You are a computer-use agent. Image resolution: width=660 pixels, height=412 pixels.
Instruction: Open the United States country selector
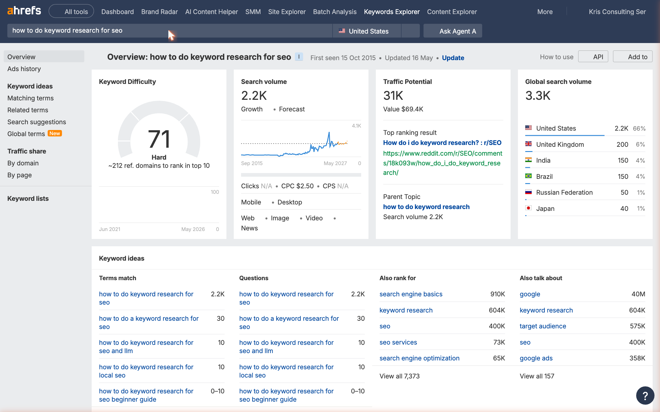click(367, 31)
